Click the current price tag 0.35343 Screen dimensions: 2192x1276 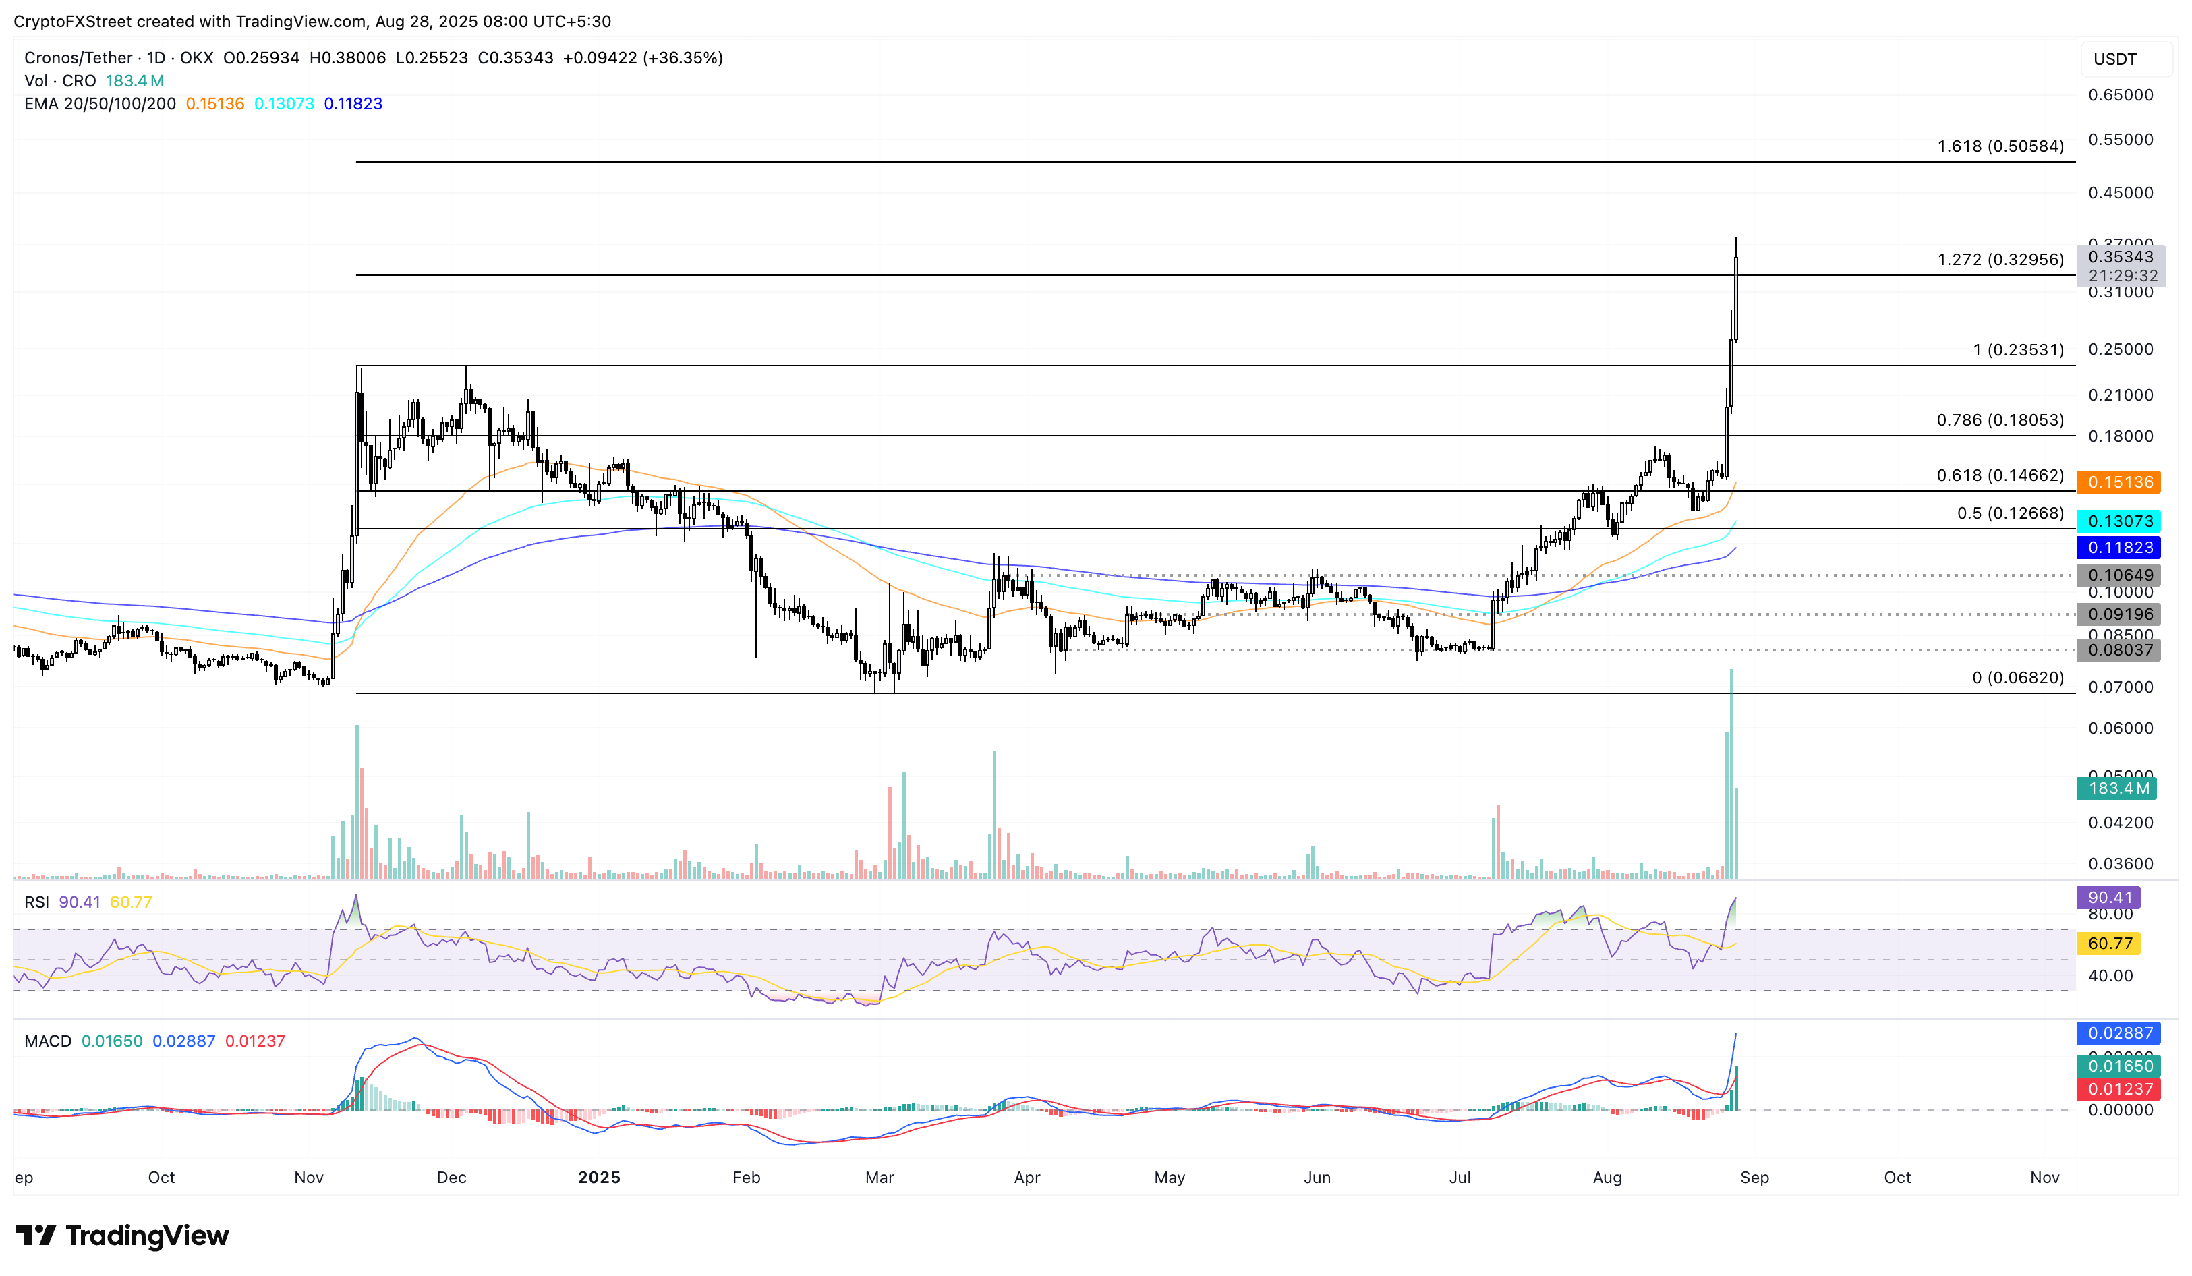pyautogui.click(x=2120, y=256)
